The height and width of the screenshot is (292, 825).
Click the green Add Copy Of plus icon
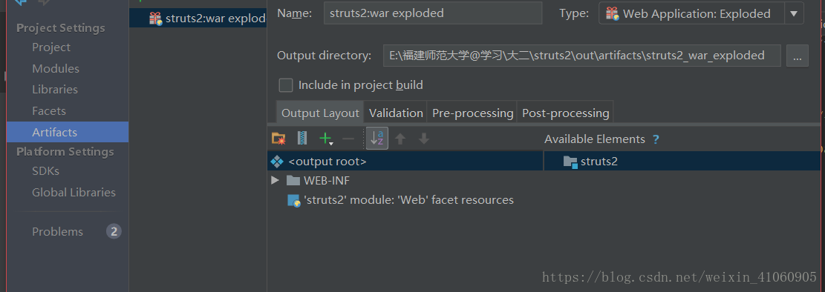(327, 139)
